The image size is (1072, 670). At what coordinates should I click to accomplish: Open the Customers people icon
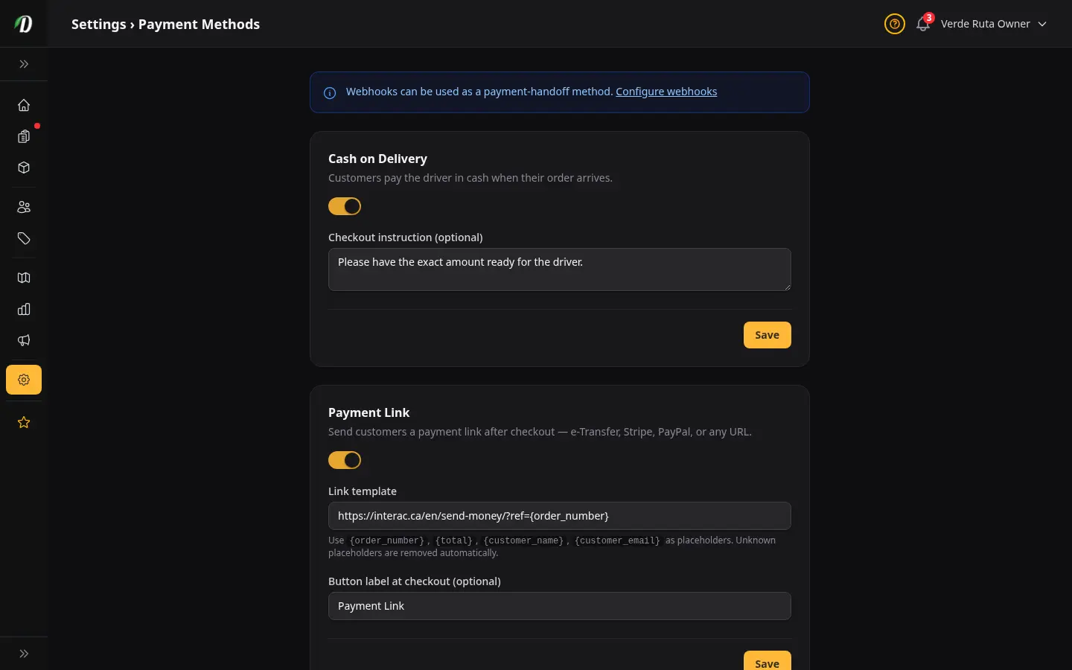24,207
